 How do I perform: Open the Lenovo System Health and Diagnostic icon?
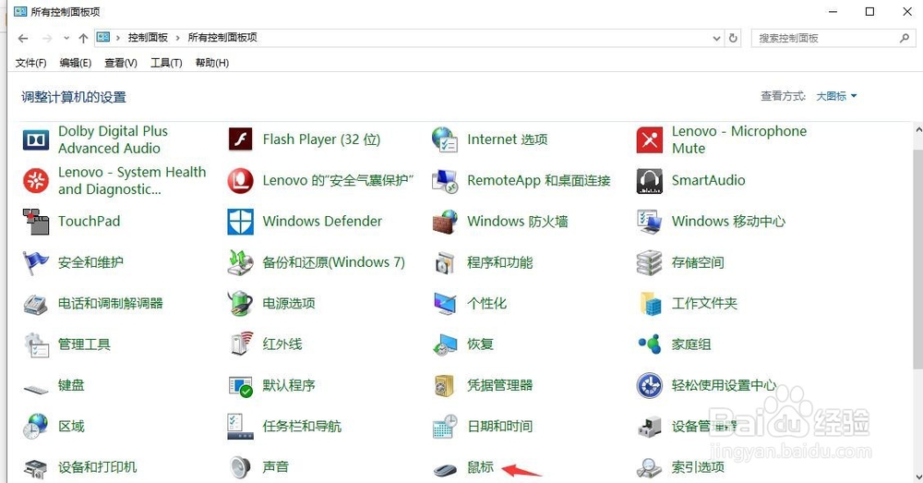36,181
